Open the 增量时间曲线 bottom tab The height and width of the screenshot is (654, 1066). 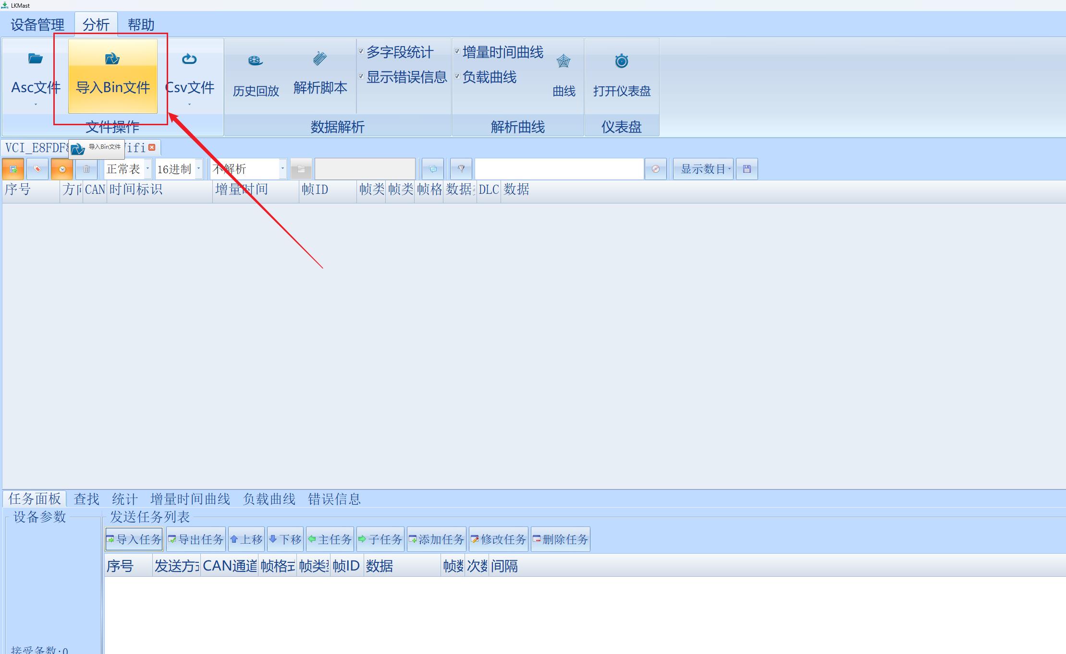pos(190,499)
